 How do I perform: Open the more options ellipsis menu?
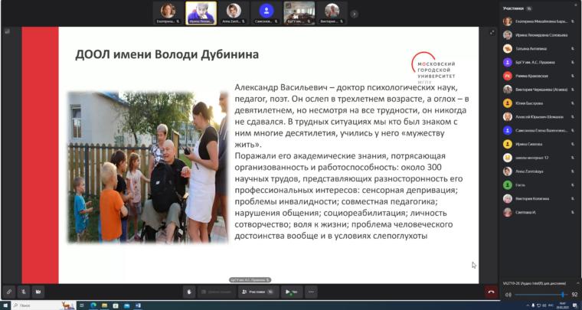pyautogui.click(x=311, y=292)
